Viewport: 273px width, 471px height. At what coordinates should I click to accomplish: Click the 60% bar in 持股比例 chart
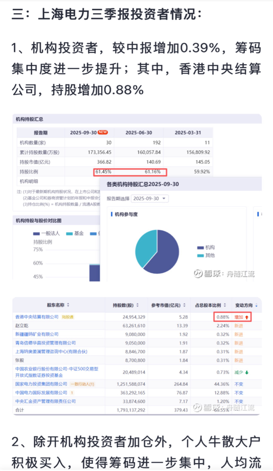[x=94, y=272]
